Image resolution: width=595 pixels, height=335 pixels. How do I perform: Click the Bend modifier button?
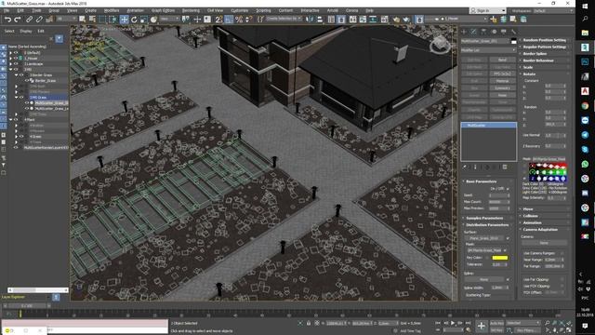coord(502,60)
